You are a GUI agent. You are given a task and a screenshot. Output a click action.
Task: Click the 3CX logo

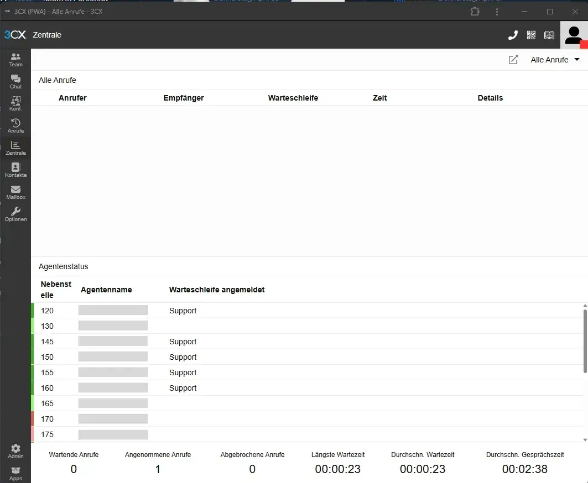[15, 35]
